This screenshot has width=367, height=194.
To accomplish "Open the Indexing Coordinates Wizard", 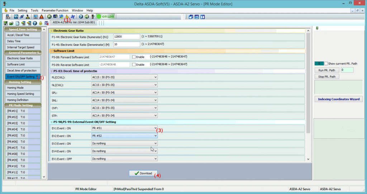I will pos(339,99).
